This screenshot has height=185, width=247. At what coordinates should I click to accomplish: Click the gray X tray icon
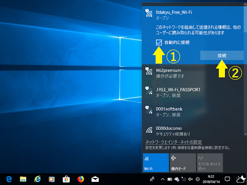coord(198,179)
